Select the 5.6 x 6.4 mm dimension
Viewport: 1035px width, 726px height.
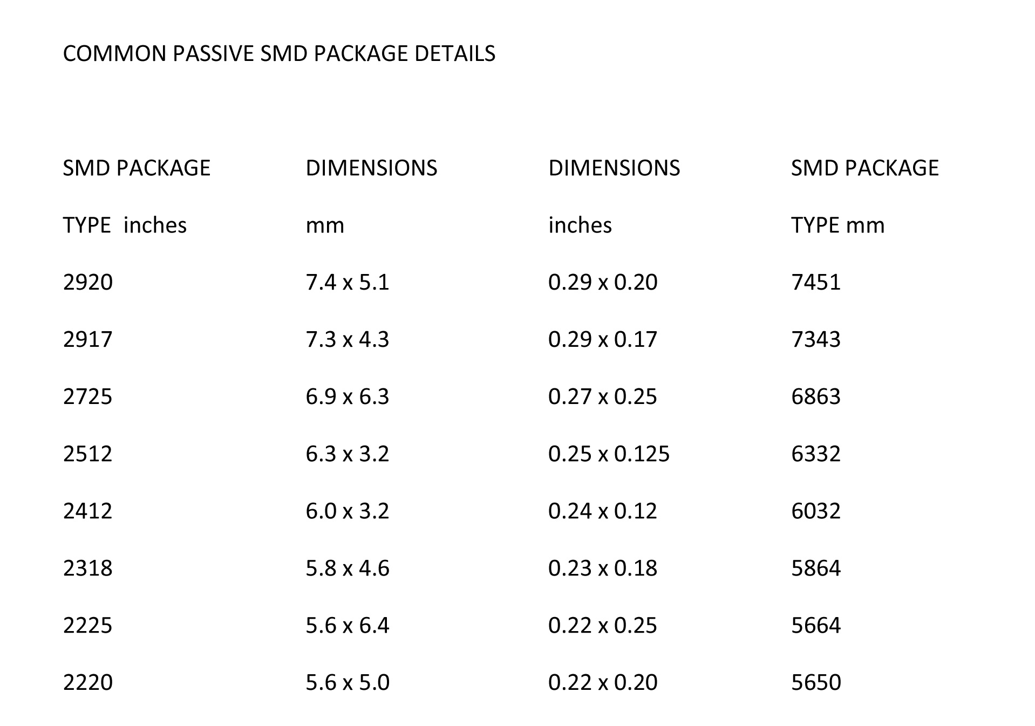pyautogui.click(x=348, y=625)
